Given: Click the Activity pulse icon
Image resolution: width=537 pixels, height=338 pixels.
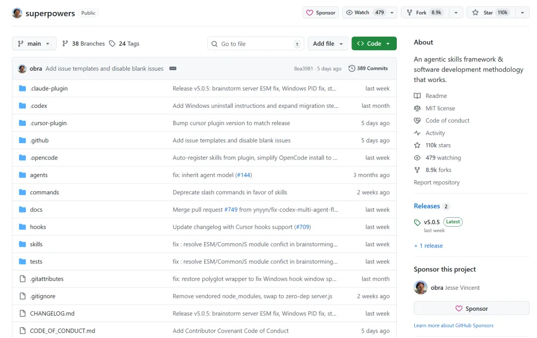Looking at the screenshot, I should point(417,133).
